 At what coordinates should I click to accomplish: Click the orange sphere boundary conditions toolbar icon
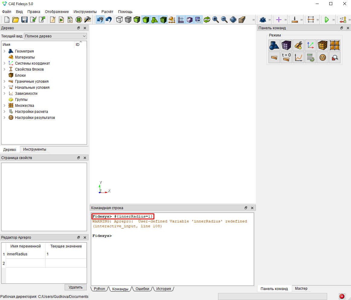tap(172, 20)
